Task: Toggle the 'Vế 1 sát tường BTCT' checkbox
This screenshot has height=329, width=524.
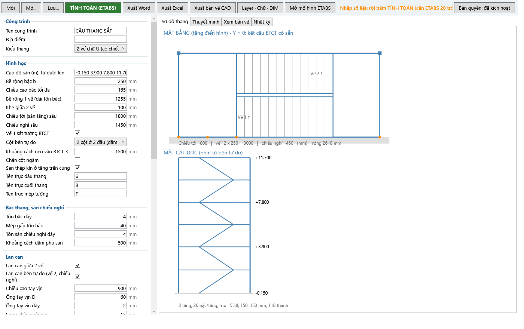Action: [x=77, y=133]
